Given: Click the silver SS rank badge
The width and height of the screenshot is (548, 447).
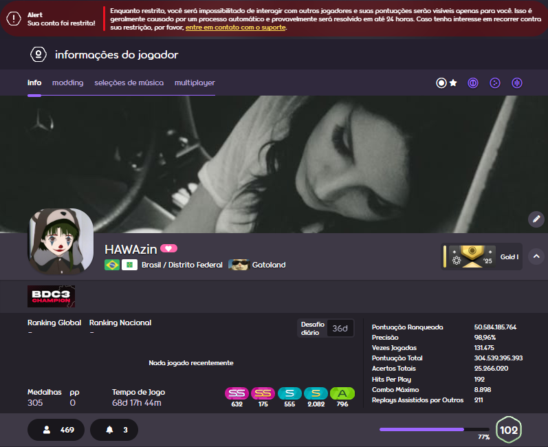Looking at the screenshot, I should point(237,393).
